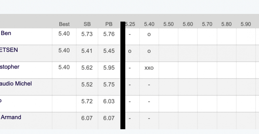Select the 5.90 height column header
The height and width of the screenshot is (134, 259).
pos(246,24)
